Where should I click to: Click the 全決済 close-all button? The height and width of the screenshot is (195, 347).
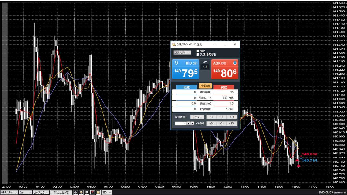[x=205, y=86]
